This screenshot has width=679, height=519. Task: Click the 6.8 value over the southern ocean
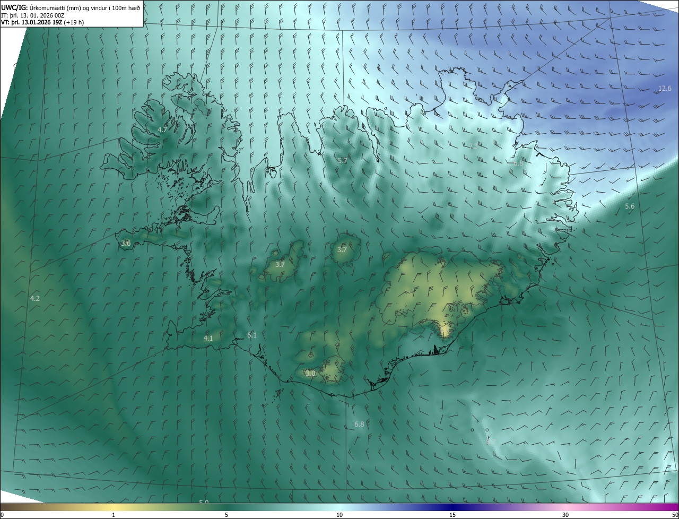pyautogui.click(x=359, y=424)
